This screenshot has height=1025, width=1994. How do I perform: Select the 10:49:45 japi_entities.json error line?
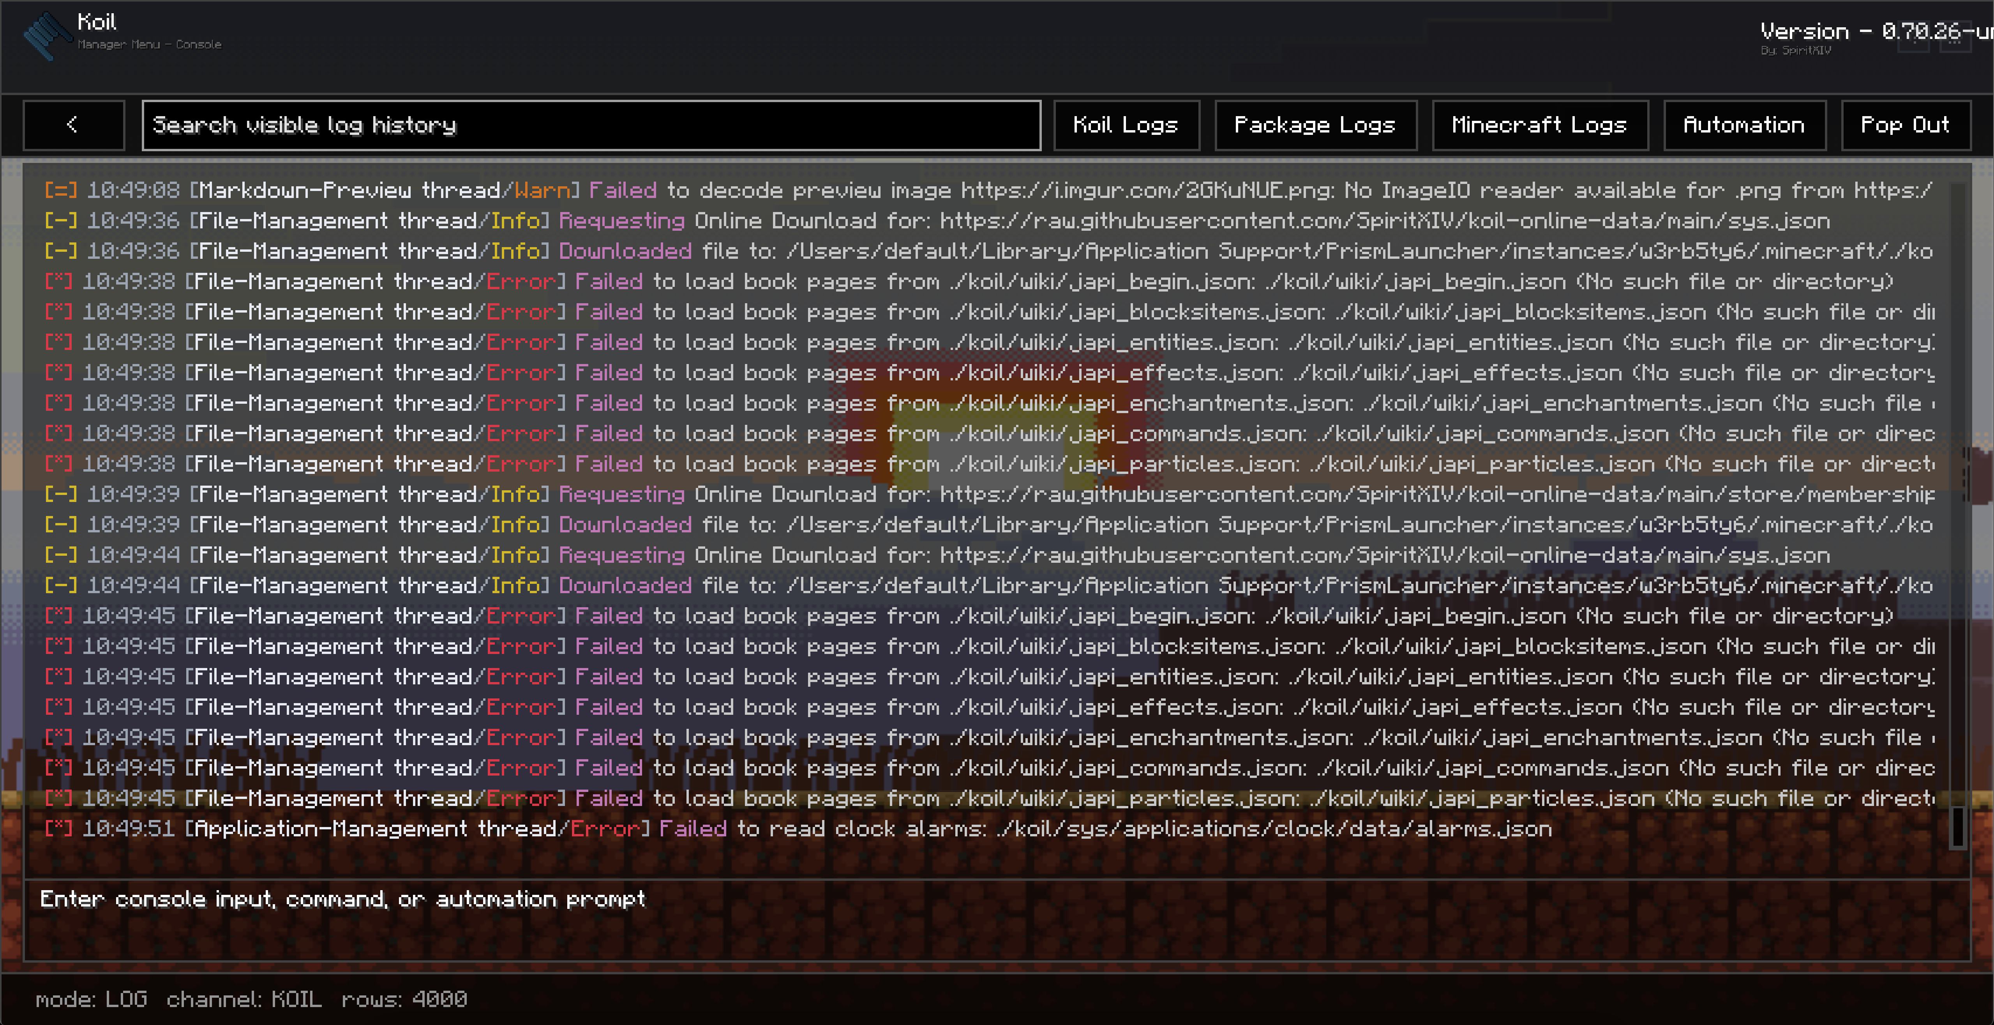988,677
